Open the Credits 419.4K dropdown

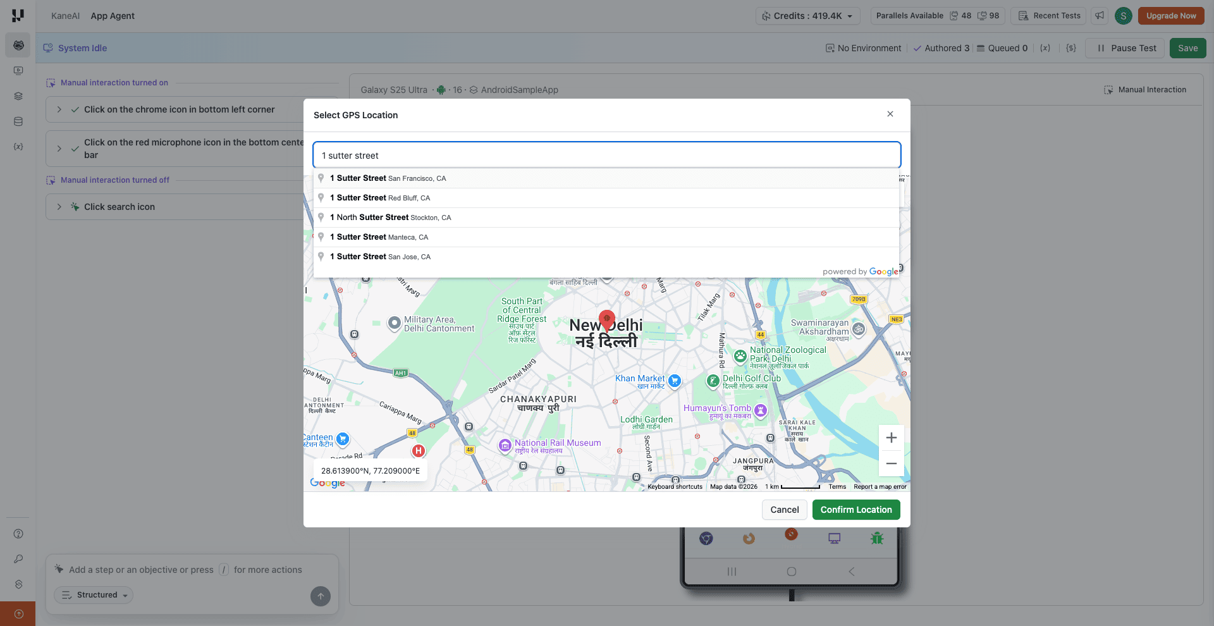[807, 16]
